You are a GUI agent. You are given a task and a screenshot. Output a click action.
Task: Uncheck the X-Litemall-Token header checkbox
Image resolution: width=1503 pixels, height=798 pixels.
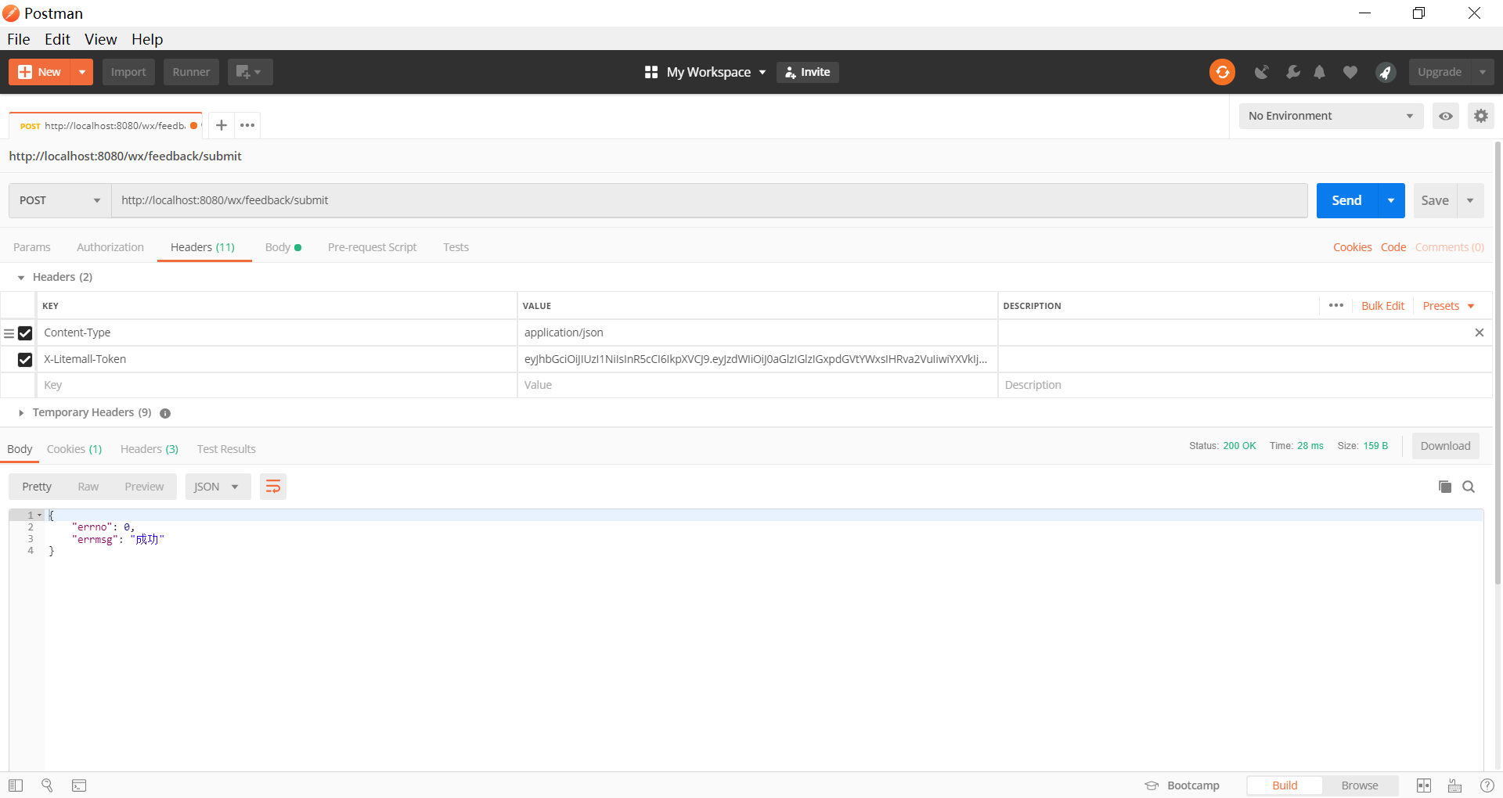pyautogui.click(x=25, y=359)
